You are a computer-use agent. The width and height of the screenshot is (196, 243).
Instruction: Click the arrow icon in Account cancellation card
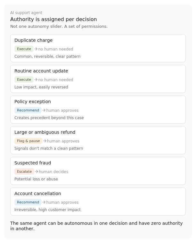(x=44, y=202)
